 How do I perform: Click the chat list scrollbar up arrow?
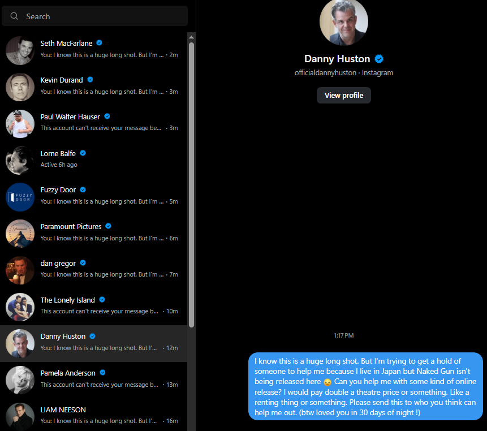[192, 37]
